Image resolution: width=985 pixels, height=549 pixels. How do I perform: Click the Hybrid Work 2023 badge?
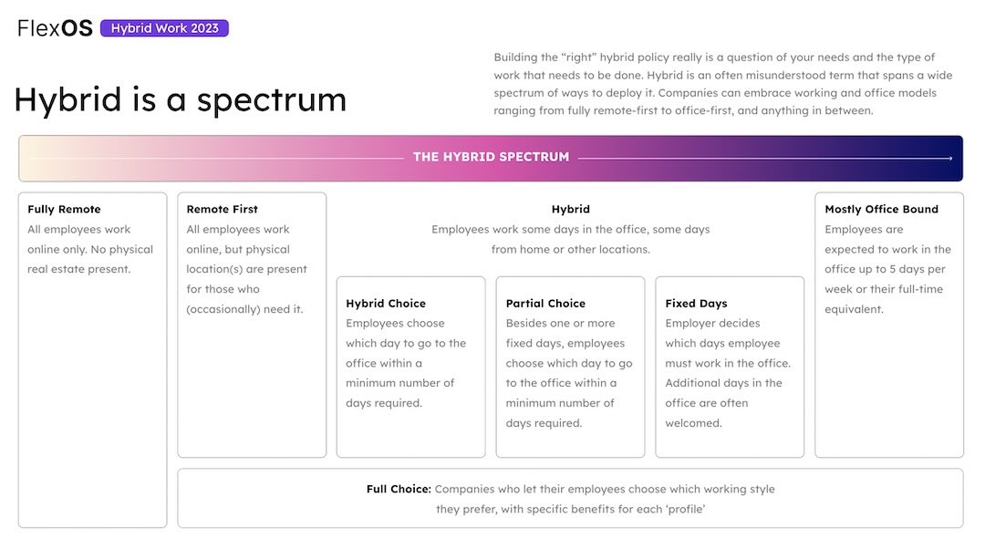pos(164,28)
